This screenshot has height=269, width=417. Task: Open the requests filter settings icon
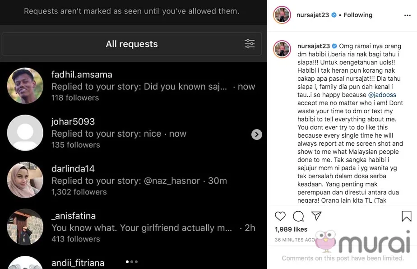click(250, 44)
